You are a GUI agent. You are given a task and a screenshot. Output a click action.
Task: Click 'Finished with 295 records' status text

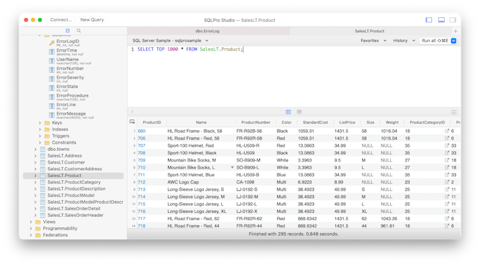point(293,234)
